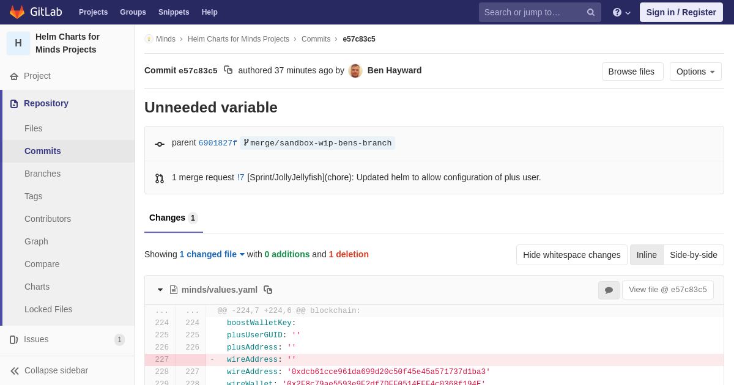Image resolution: width=734 pixels, height=385 pixels.
Task: Click Ben Hayward author name
Action: [x=395, y=70]
